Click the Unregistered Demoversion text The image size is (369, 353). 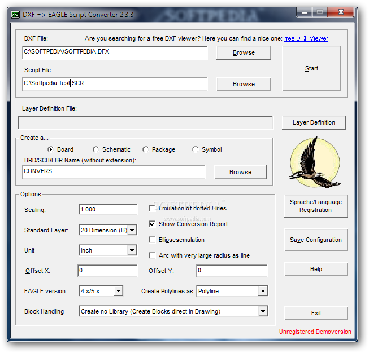point(315,332)
